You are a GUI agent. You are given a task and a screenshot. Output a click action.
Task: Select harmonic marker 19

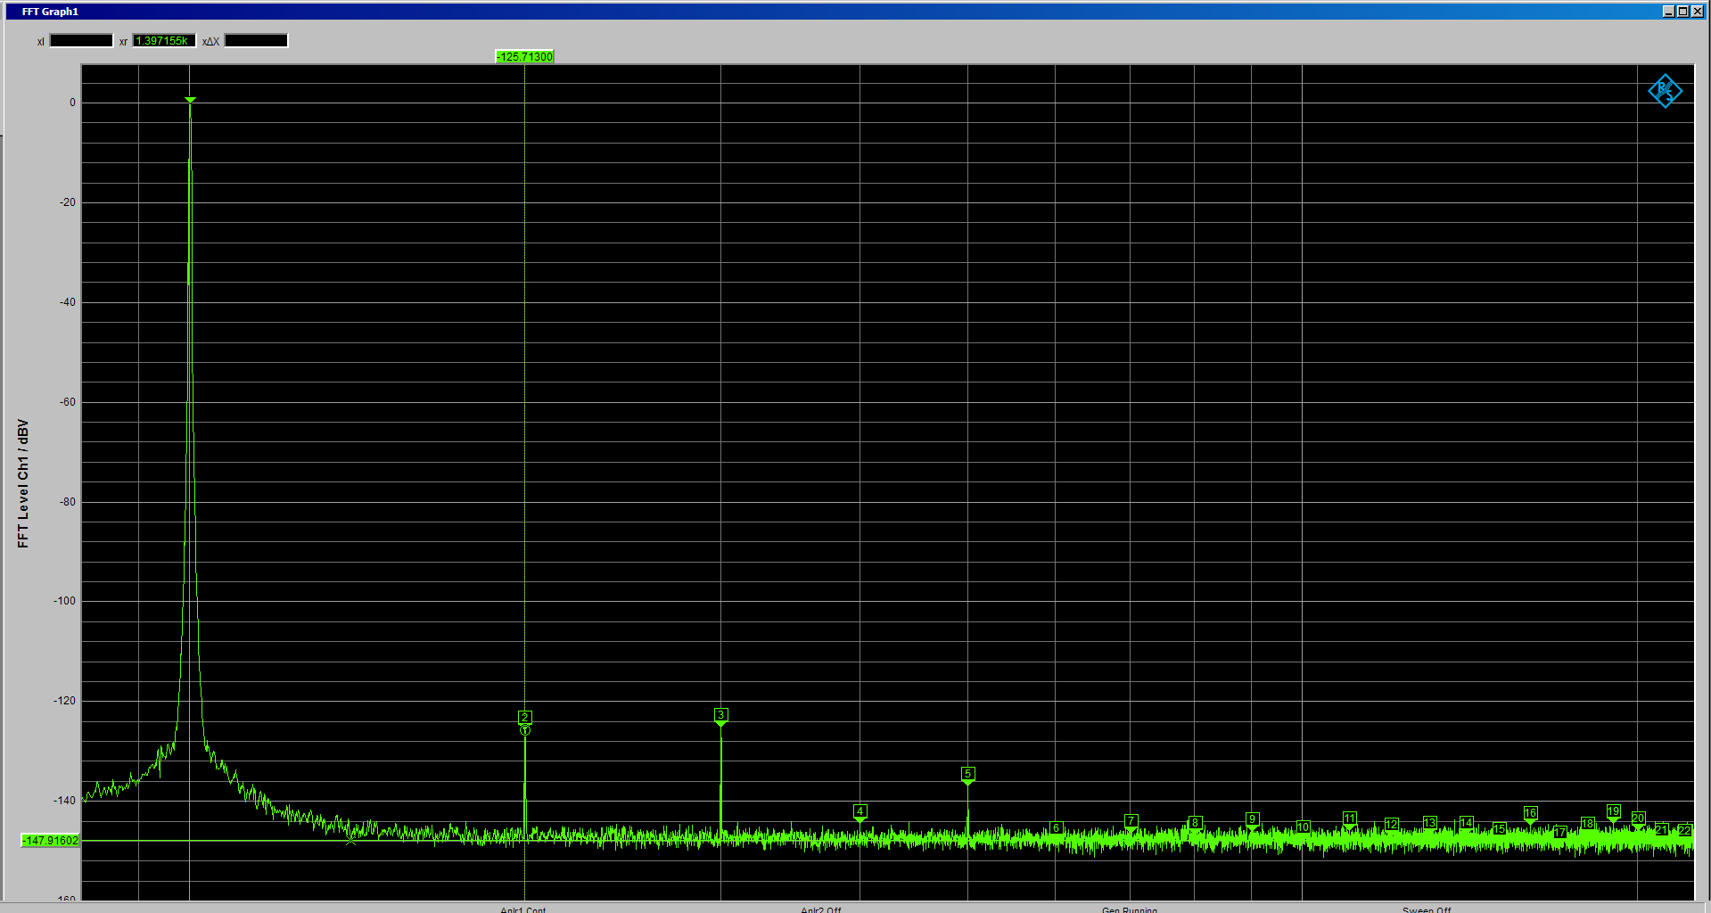pyautogui.click(x=1614, y=811)
